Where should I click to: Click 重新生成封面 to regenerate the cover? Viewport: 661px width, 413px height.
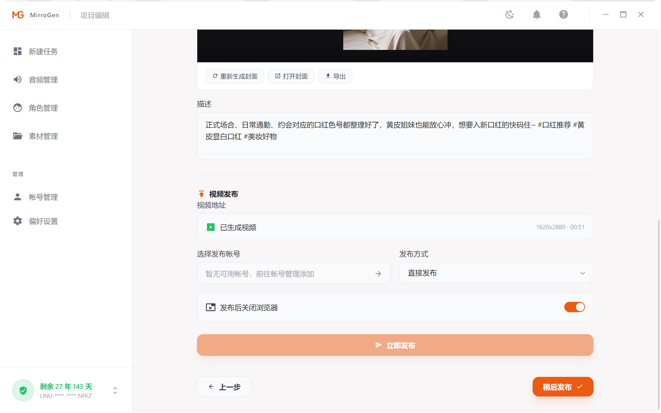[x=234, y=76]
